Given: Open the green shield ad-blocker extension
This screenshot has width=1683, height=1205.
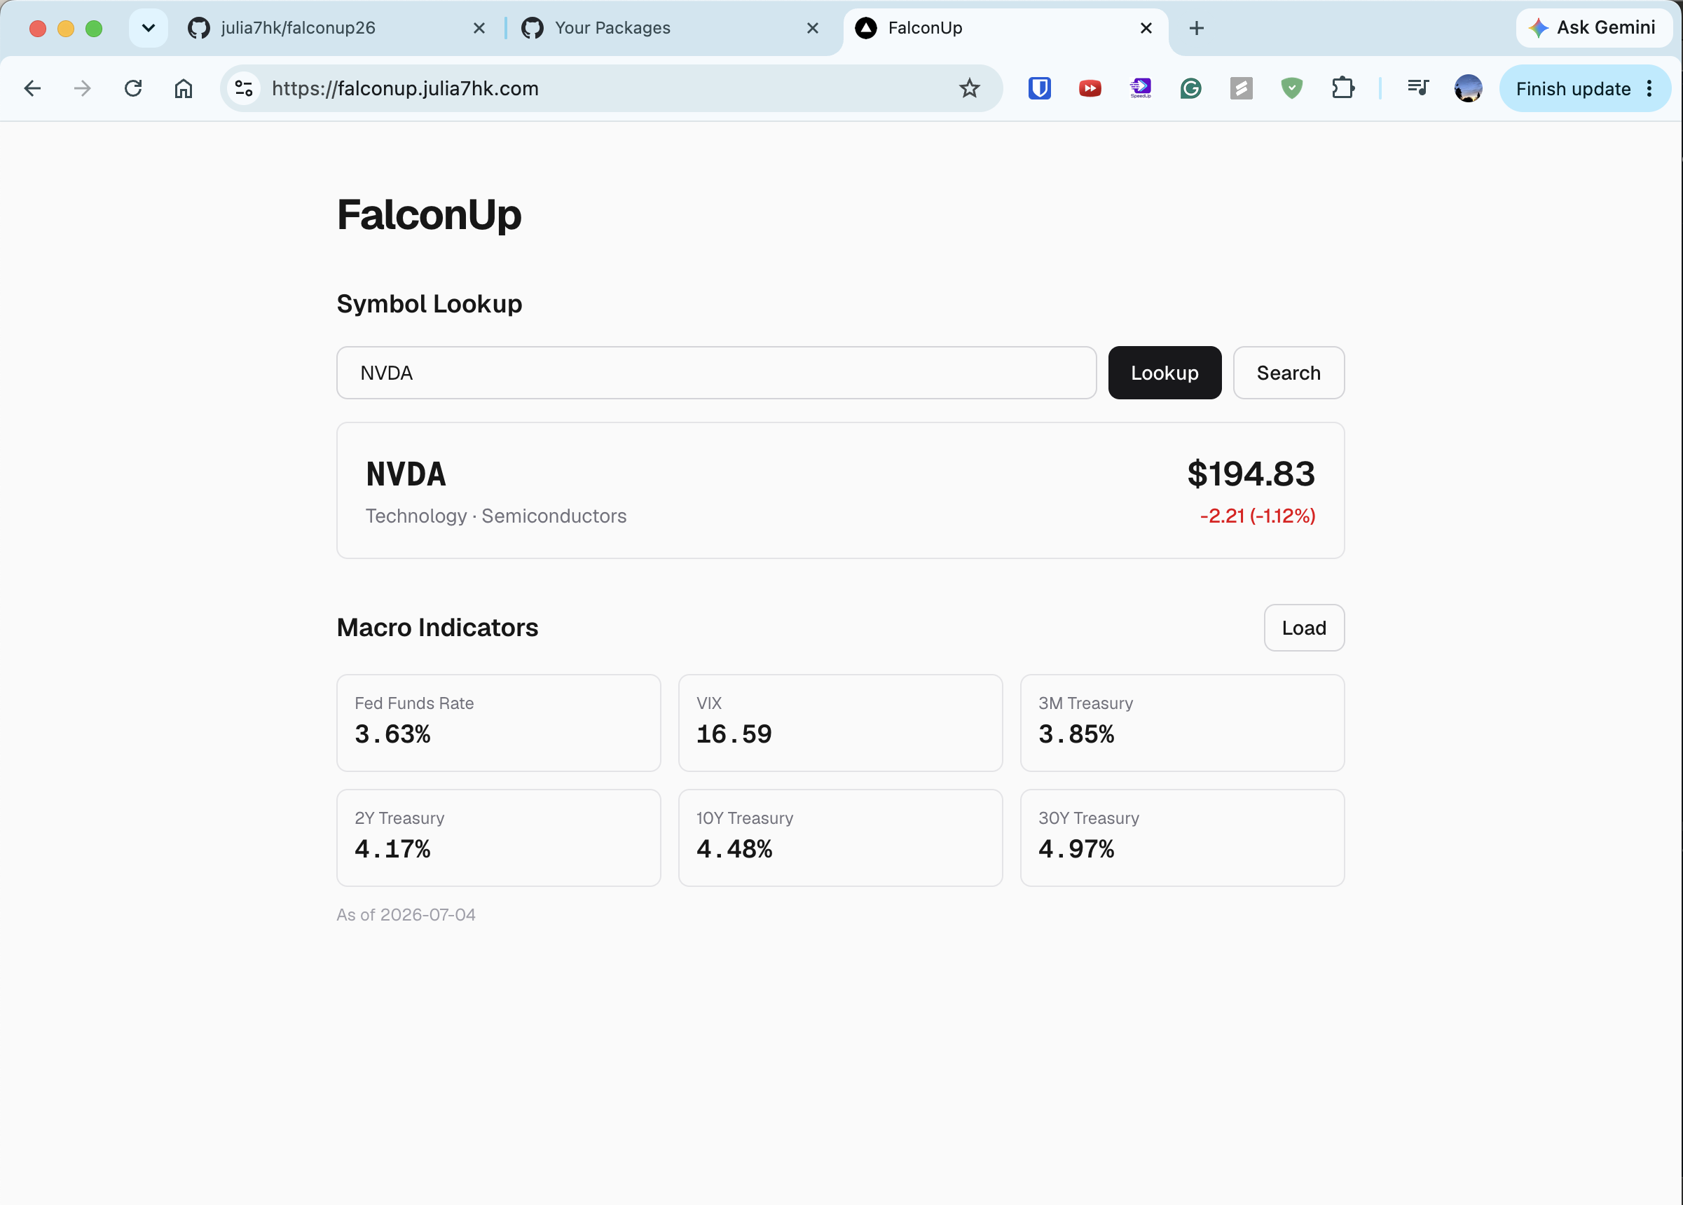Looking at the screenshot, I should click(1291, 88).
